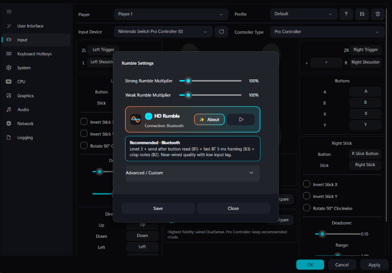
Task: Play the HD Rumble test
Action: pyautogui.click(x=241, y=119)
